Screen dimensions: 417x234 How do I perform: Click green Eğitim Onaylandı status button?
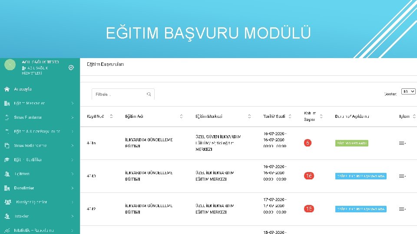click(351, 143)
